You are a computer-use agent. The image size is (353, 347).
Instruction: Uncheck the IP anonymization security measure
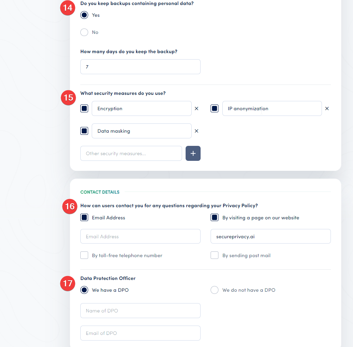215,108
